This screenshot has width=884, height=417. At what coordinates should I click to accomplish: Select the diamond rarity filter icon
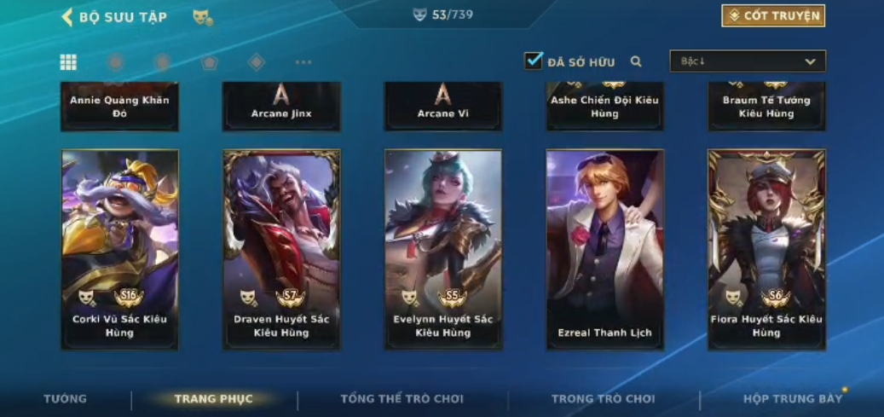257,62
